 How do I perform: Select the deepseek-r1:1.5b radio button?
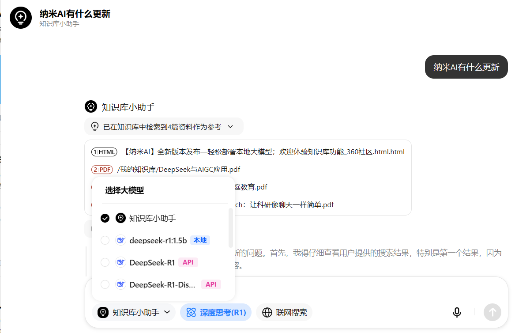[x=105, y=240]
